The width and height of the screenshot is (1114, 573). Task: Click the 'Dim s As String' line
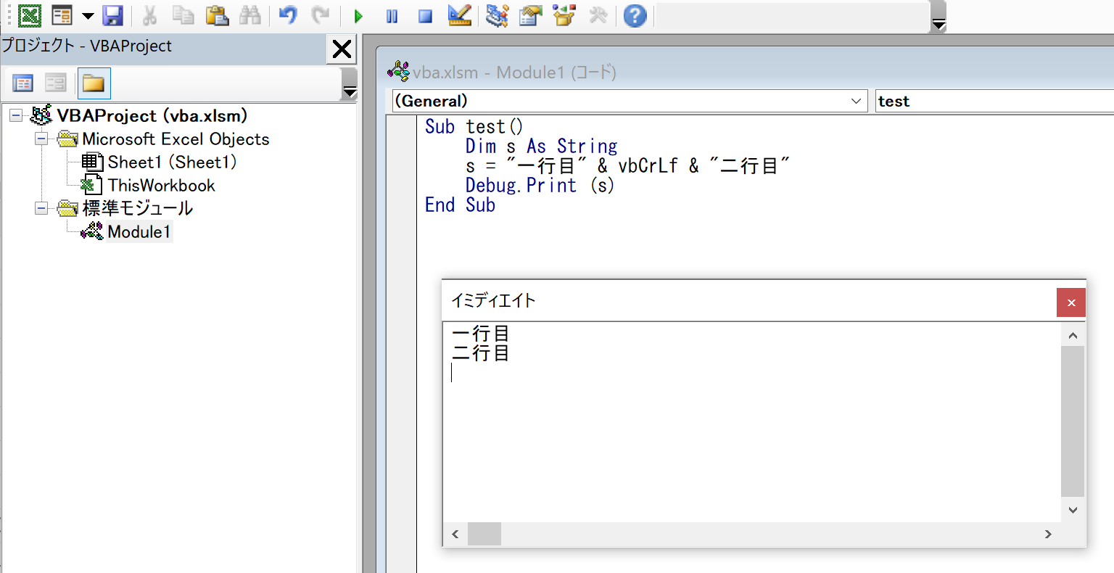tap(541, 146)
